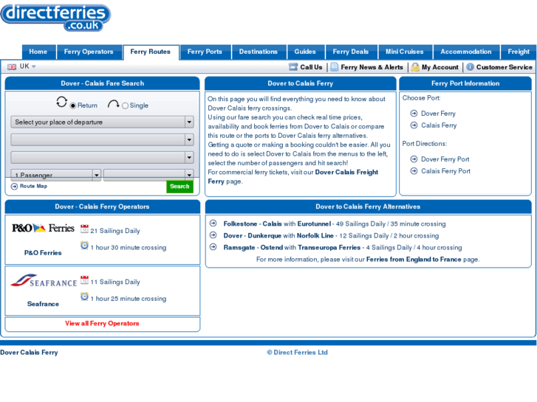Open the Ferry Operators tab
Screen dimensions: 537x402
point(89,52)
